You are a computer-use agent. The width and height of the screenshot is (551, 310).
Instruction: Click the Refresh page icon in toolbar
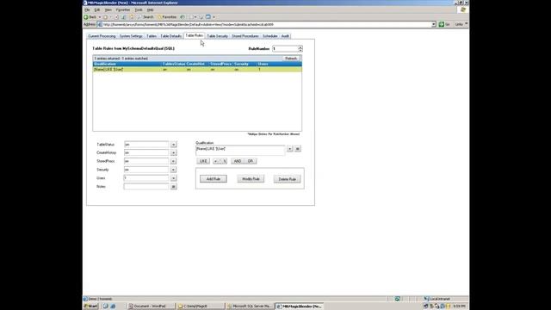click(123, 17)
